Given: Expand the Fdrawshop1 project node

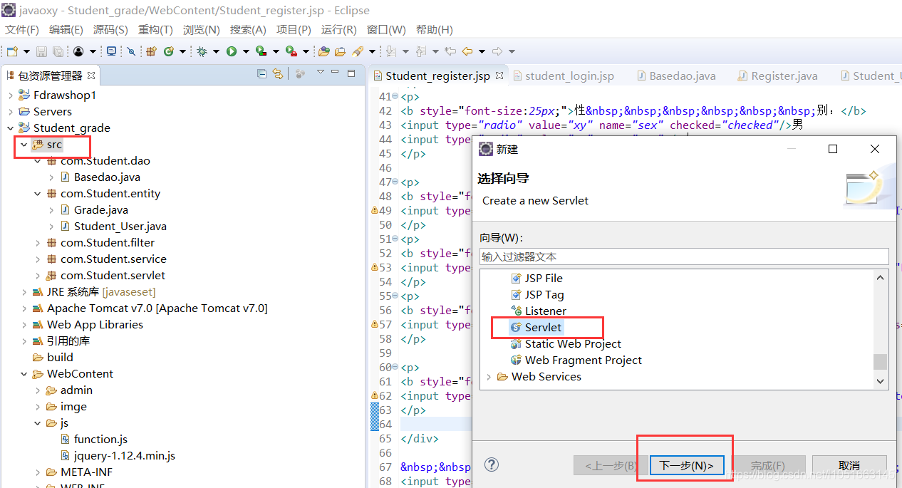Looking at the screenshot, I should 11,95.
